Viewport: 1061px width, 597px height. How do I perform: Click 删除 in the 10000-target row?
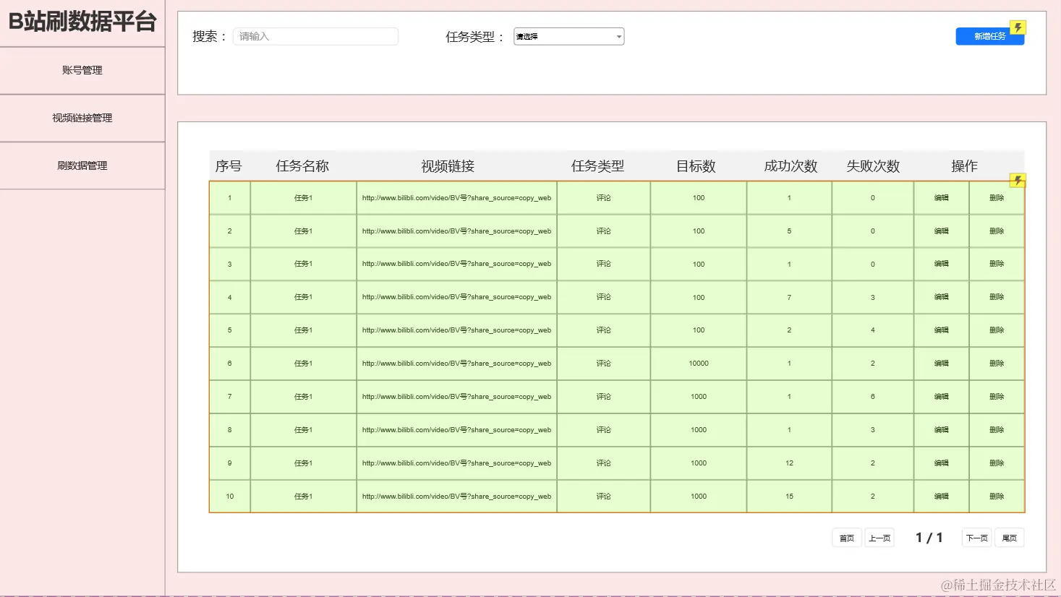pyautogui.click(x=997, y=364)
